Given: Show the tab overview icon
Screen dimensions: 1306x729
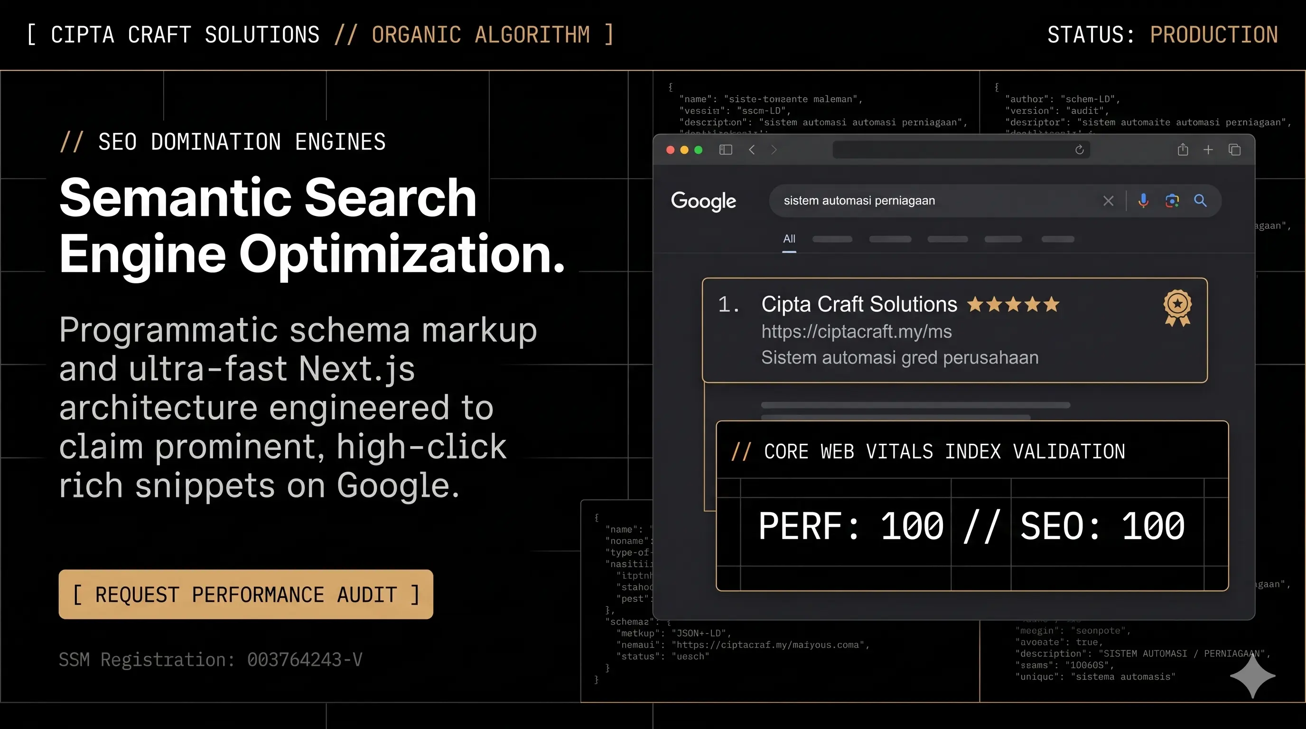Looking at the screenshot, I should [x=1234, y=150].
